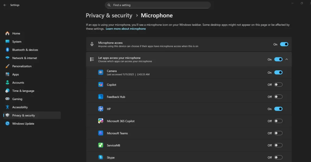This screenshot has height=162, width=311.
Task: Click the back arrow in Settings
Action: [x=5, y=5]
